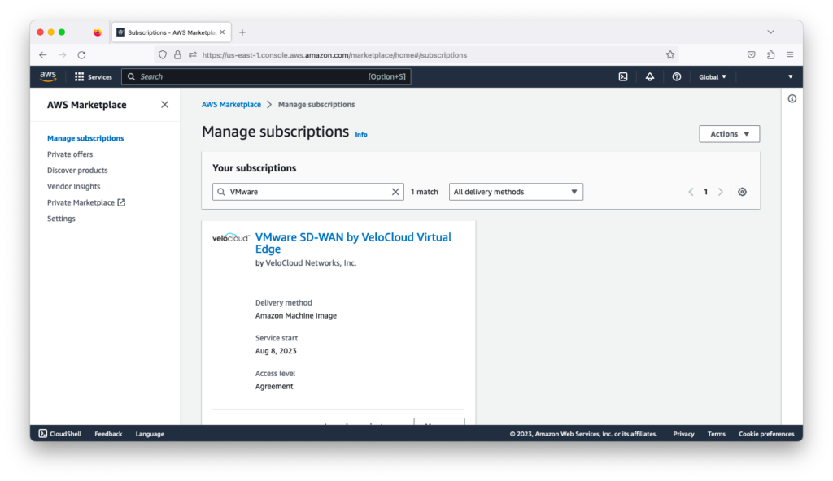Open subscription list preferences via gear icon

click(x=741, y=192)
